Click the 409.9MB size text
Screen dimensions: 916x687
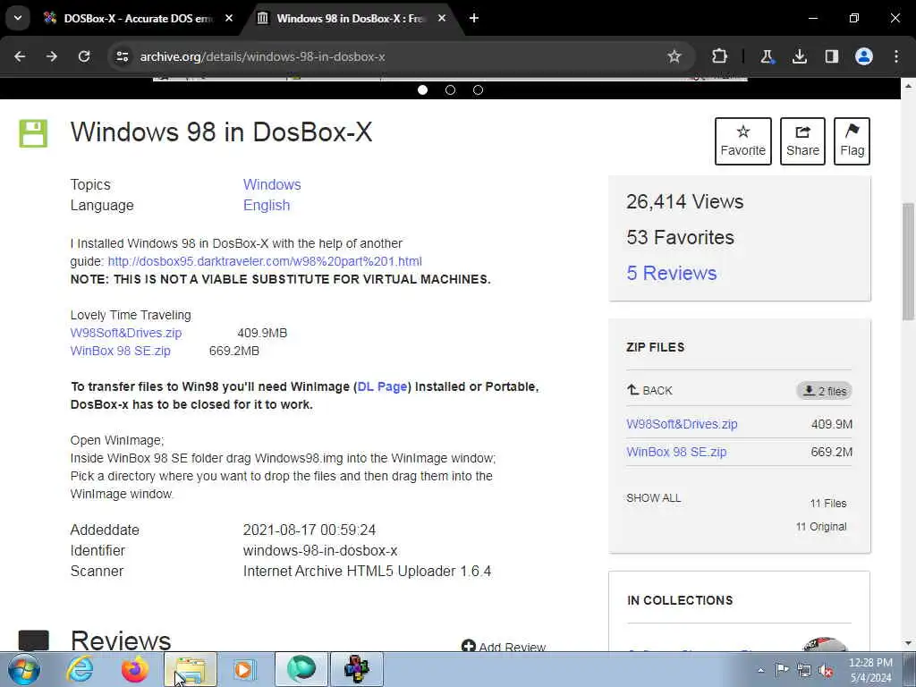click(x=262, y=333)
